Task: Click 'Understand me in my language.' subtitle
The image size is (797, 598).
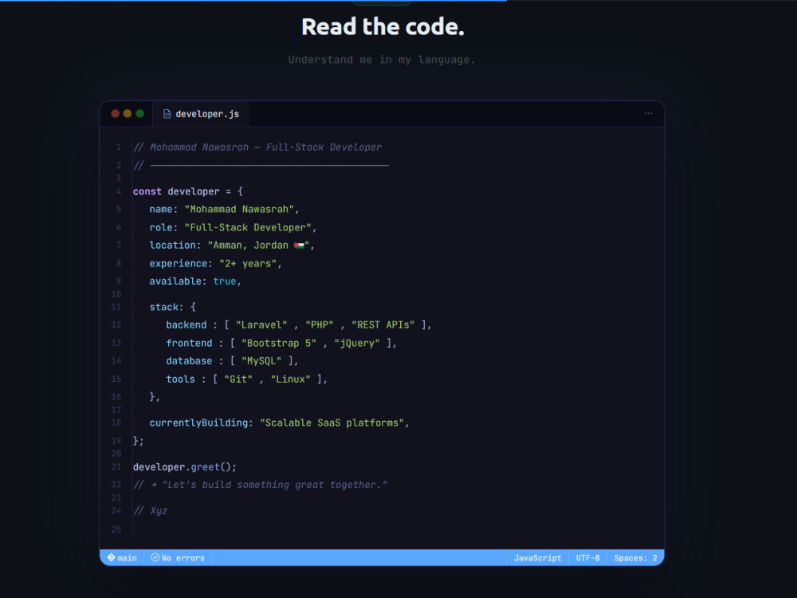Action: pos(382,60)
